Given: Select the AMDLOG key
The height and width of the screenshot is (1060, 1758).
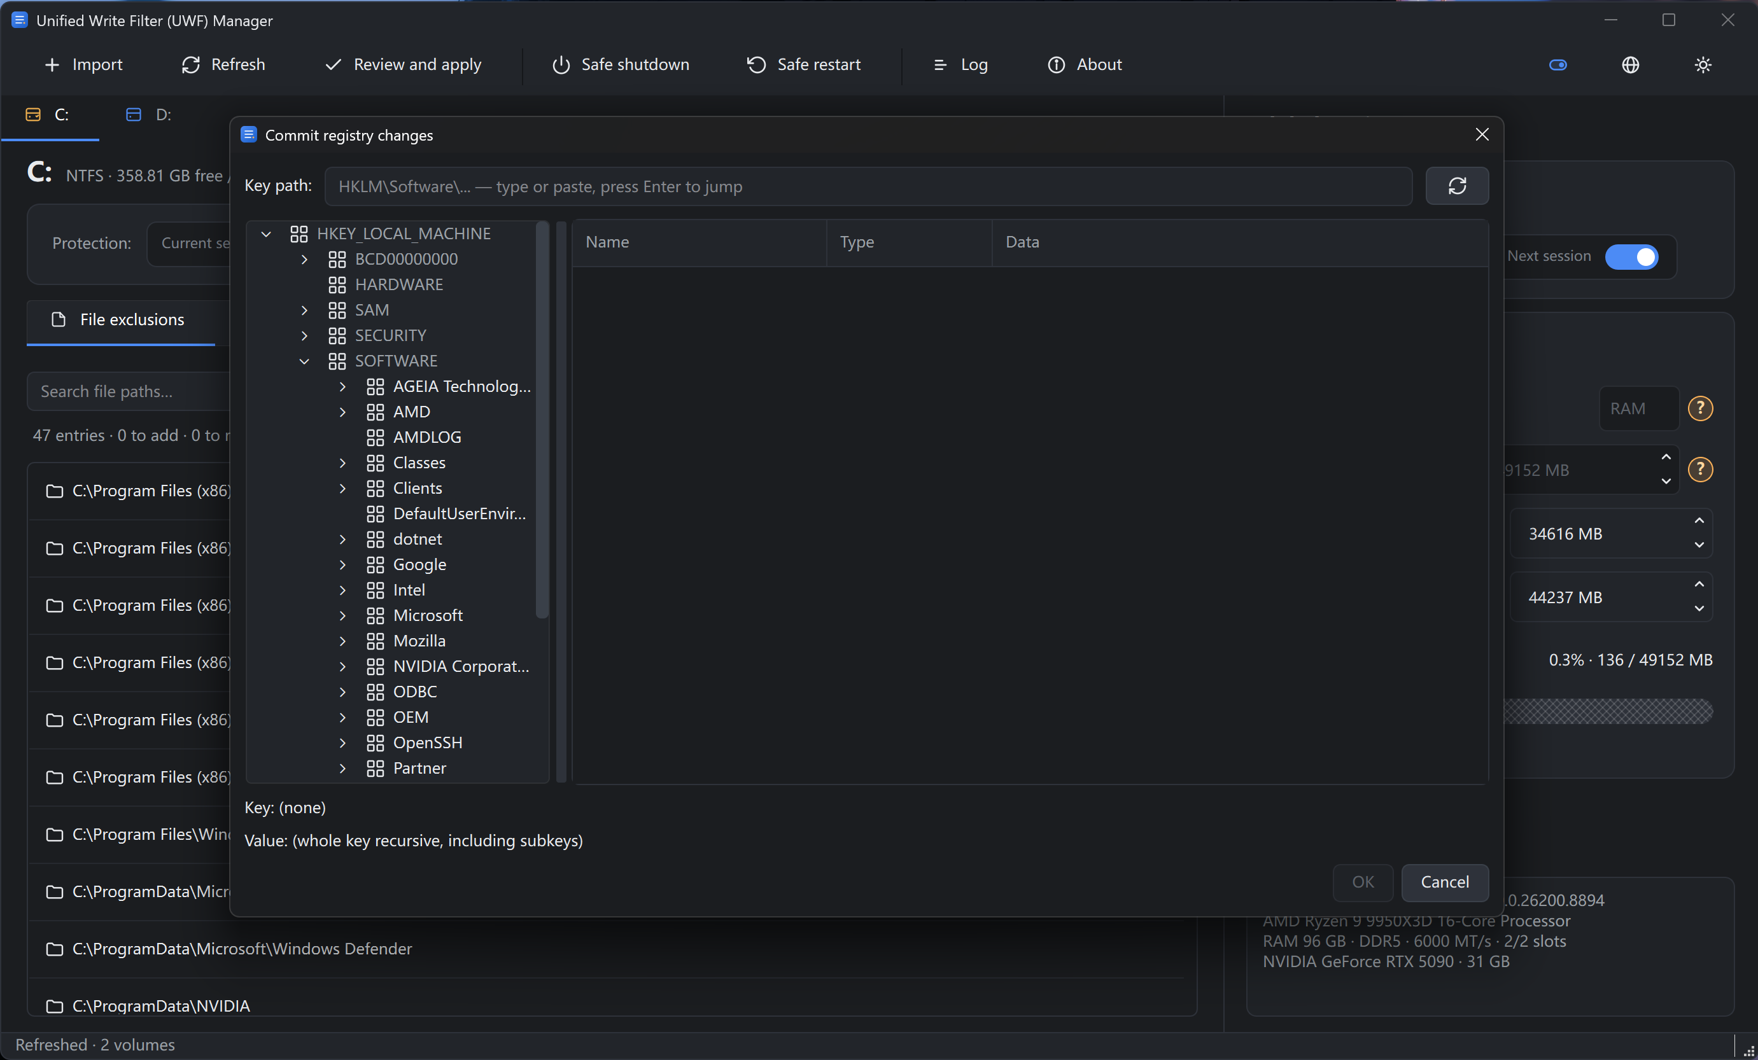Looking at the screenshot, I should tap(426, 437).
